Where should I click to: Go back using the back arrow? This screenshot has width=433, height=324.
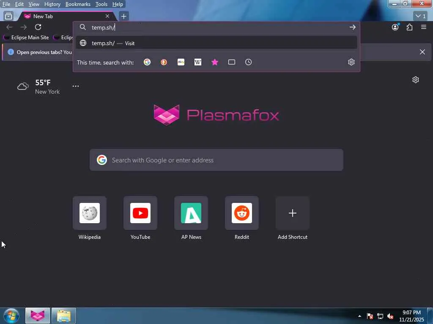pyautogui.click(x=9, y=27)
